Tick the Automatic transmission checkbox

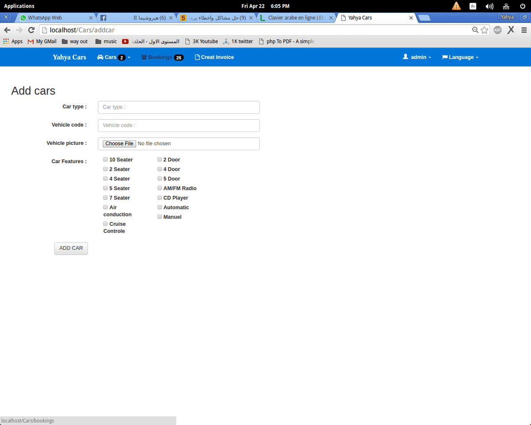(x=160, y=207)
